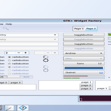The height and width of the screenshot is (111, 111).
Task: Select page 1 tab in the rightmost notebook
Action: 102,89
